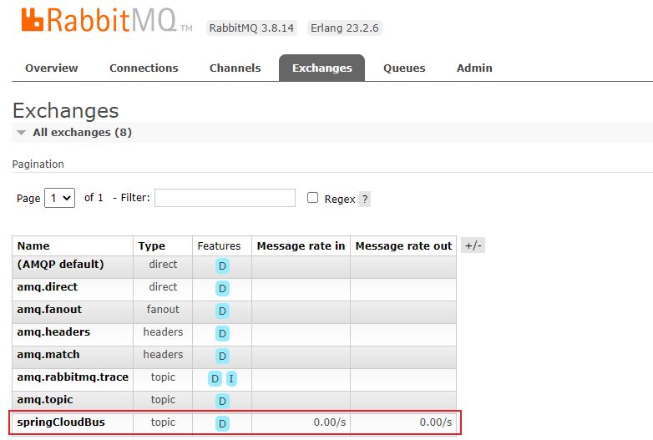This screenshot has height=440, width=653.
Task: Click springCloudBus message rate out value
Action: (436, 422)
